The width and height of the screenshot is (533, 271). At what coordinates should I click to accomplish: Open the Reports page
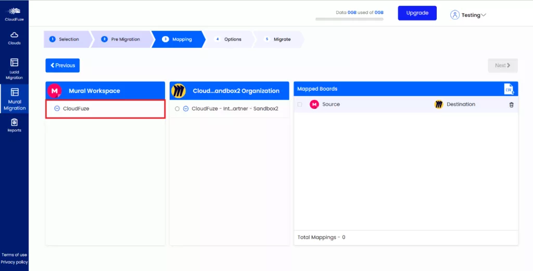click(x=14, y=125)
